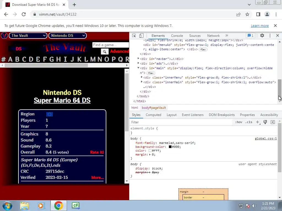The image size is (282, 211).
Task: Toggle the :hov element state button
Action: (x=239, y=122)
